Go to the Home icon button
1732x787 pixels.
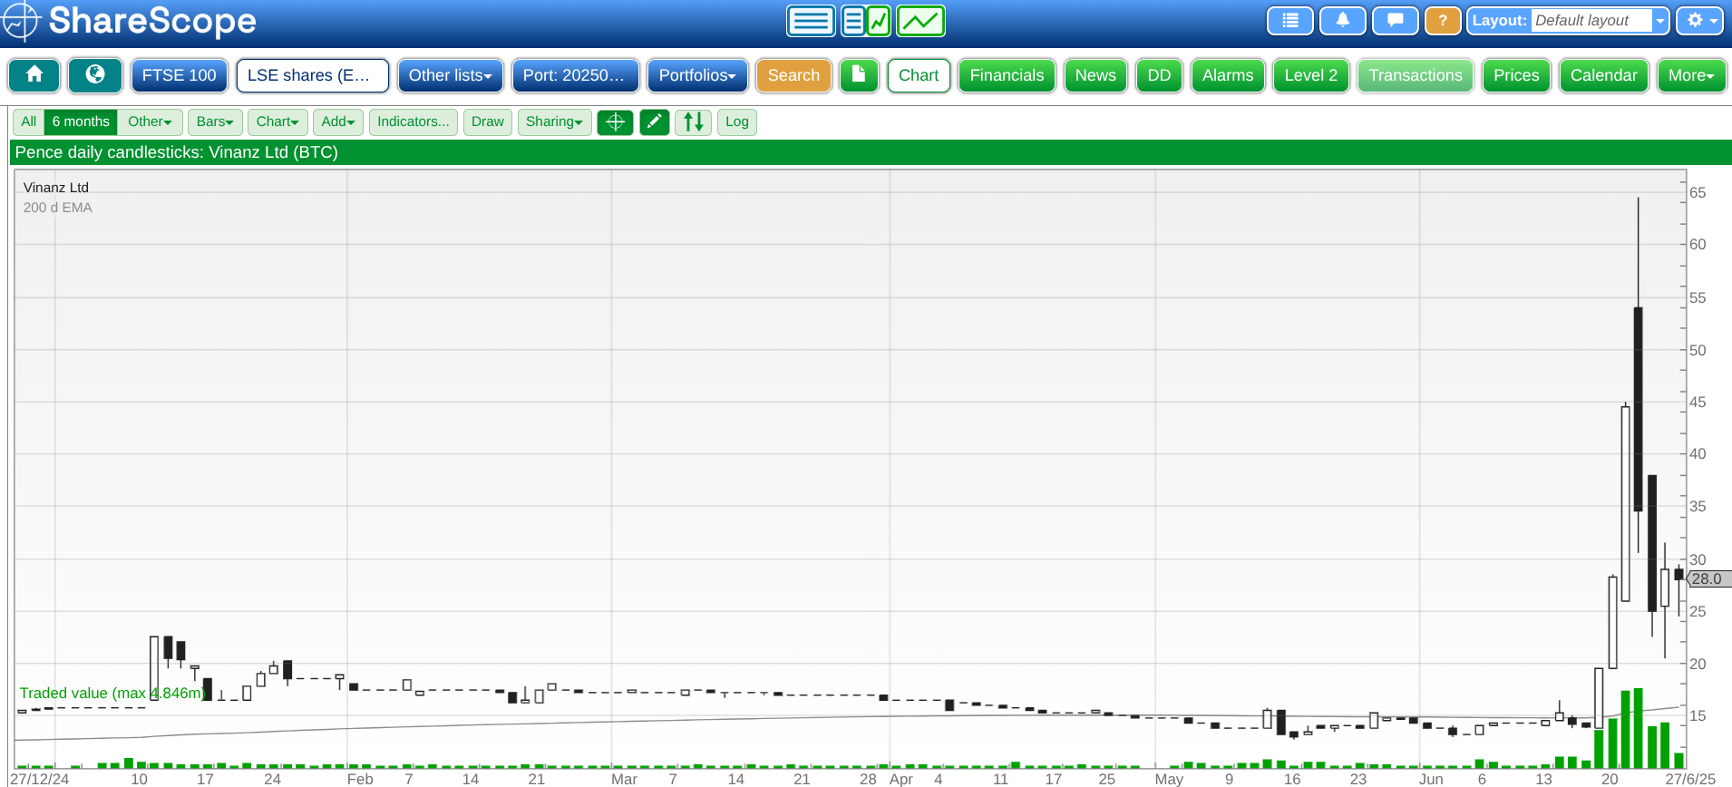[x=34, y=75]
